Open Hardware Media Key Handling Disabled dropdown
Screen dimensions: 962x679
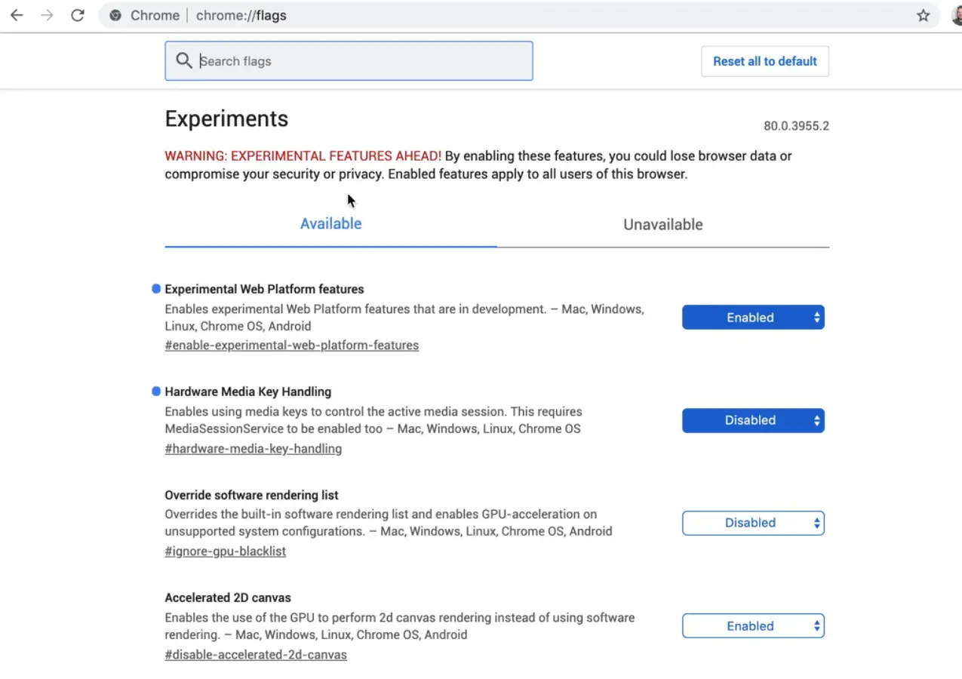[x=752, y=420]
